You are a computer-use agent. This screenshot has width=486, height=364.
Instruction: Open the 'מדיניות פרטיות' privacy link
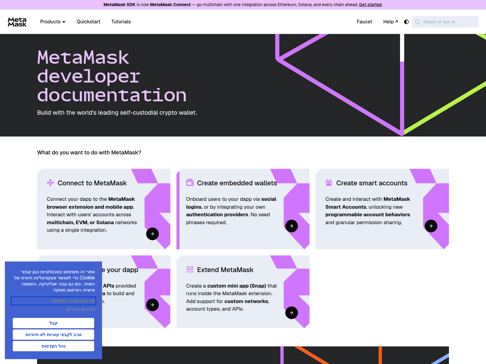tap(80, 309)
